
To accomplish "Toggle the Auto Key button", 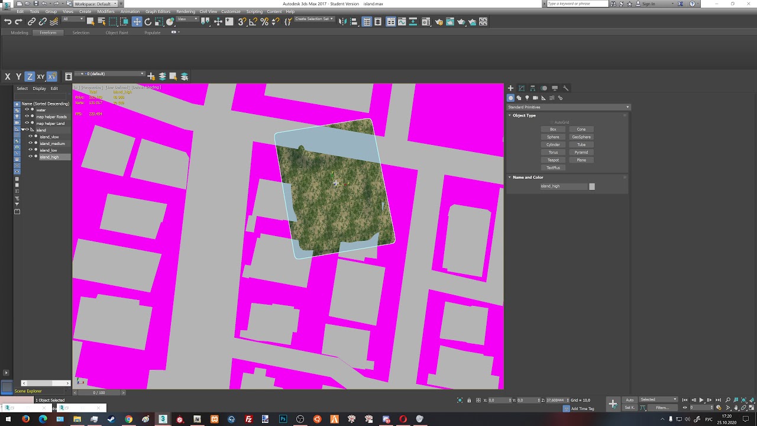I will (629, 399).
